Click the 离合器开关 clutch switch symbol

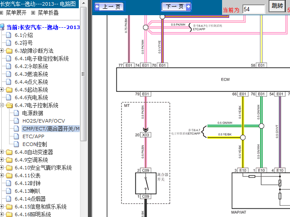(x=146, y=183)
